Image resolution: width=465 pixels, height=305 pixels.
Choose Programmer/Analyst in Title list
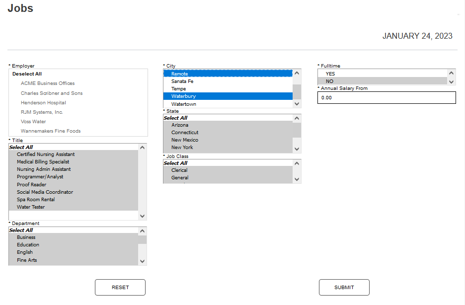pyautogui.click(x=40, y=177)
